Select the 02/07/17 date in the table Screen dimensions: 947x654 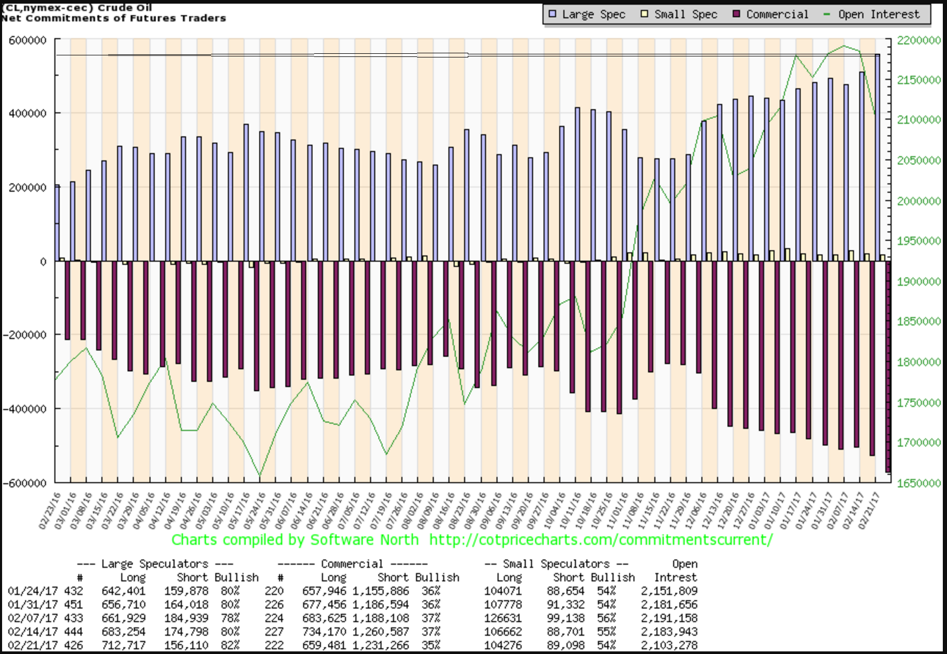pos(33,618)
